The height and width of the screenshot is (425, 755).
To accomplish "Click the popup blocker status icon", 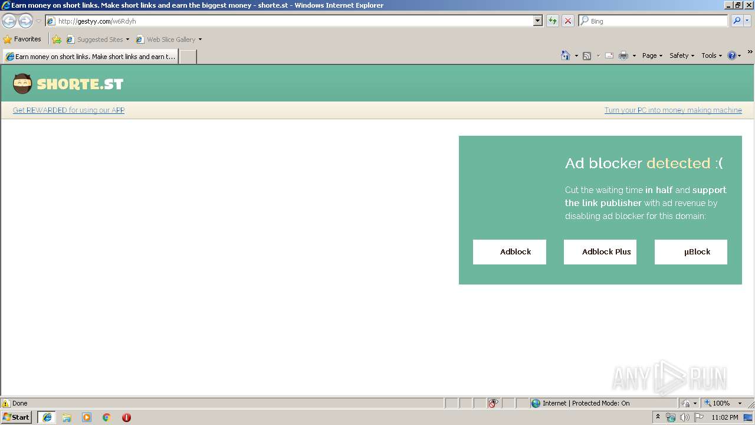I will pyautogui.click(x=493, y=403).
